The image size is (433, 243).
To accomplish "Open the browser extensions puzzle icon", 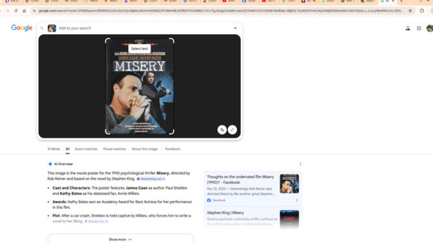I will (x=422, y=11).
